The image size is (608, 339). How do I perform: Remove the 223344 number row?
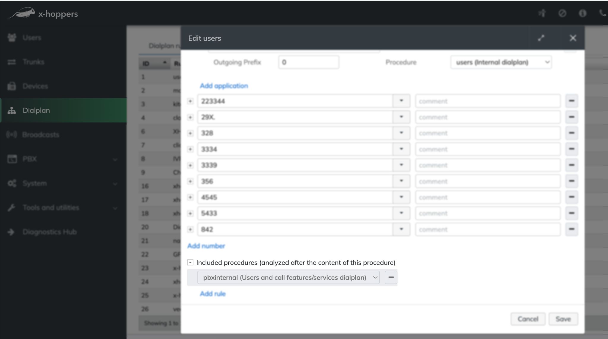pyautogui.click(x=571, y=101)
